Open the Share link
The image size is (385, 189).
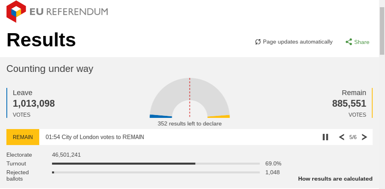point(361,42)
